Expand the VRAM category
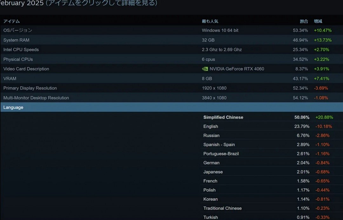This screenshot has height=220, width=343. (10, 78)
